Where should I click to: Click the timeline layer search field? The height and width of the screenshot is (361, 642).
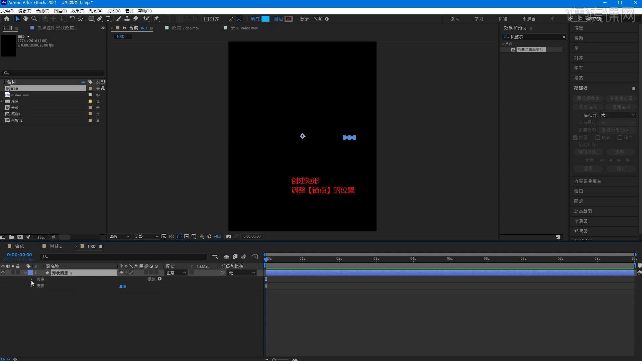pyautogui.click(x=124, y=257)
